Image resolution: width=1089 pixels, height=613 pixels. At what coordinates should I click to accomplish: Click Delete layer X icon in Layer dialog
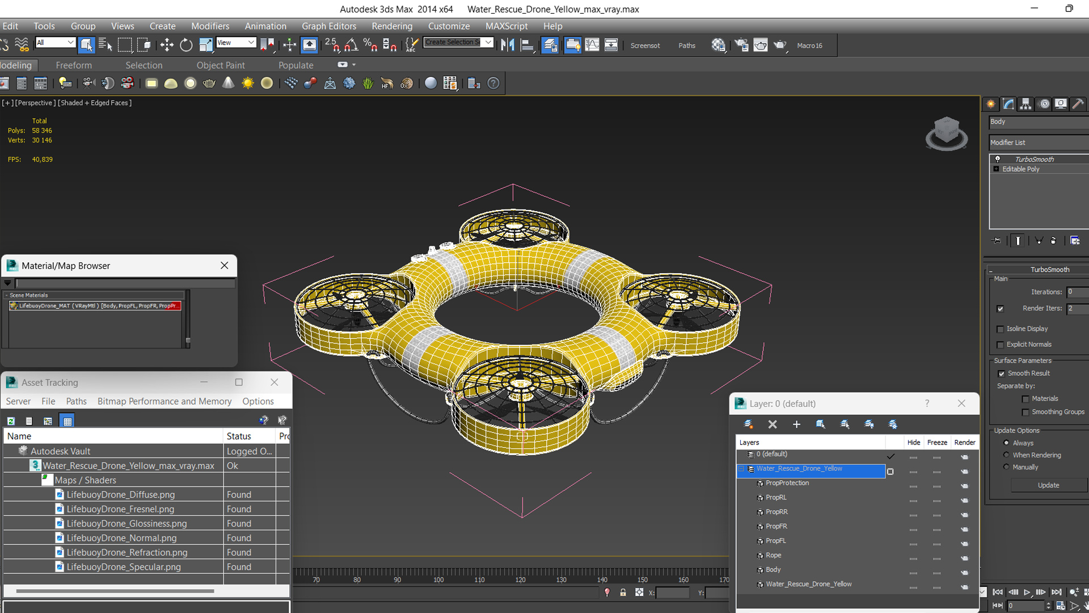click(773, 424)
